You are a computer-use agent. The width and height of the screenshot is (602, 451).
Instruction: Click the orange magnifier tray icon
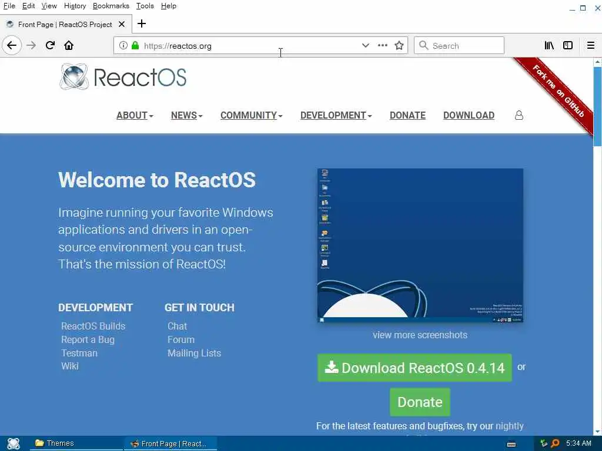tap(555, 444)
